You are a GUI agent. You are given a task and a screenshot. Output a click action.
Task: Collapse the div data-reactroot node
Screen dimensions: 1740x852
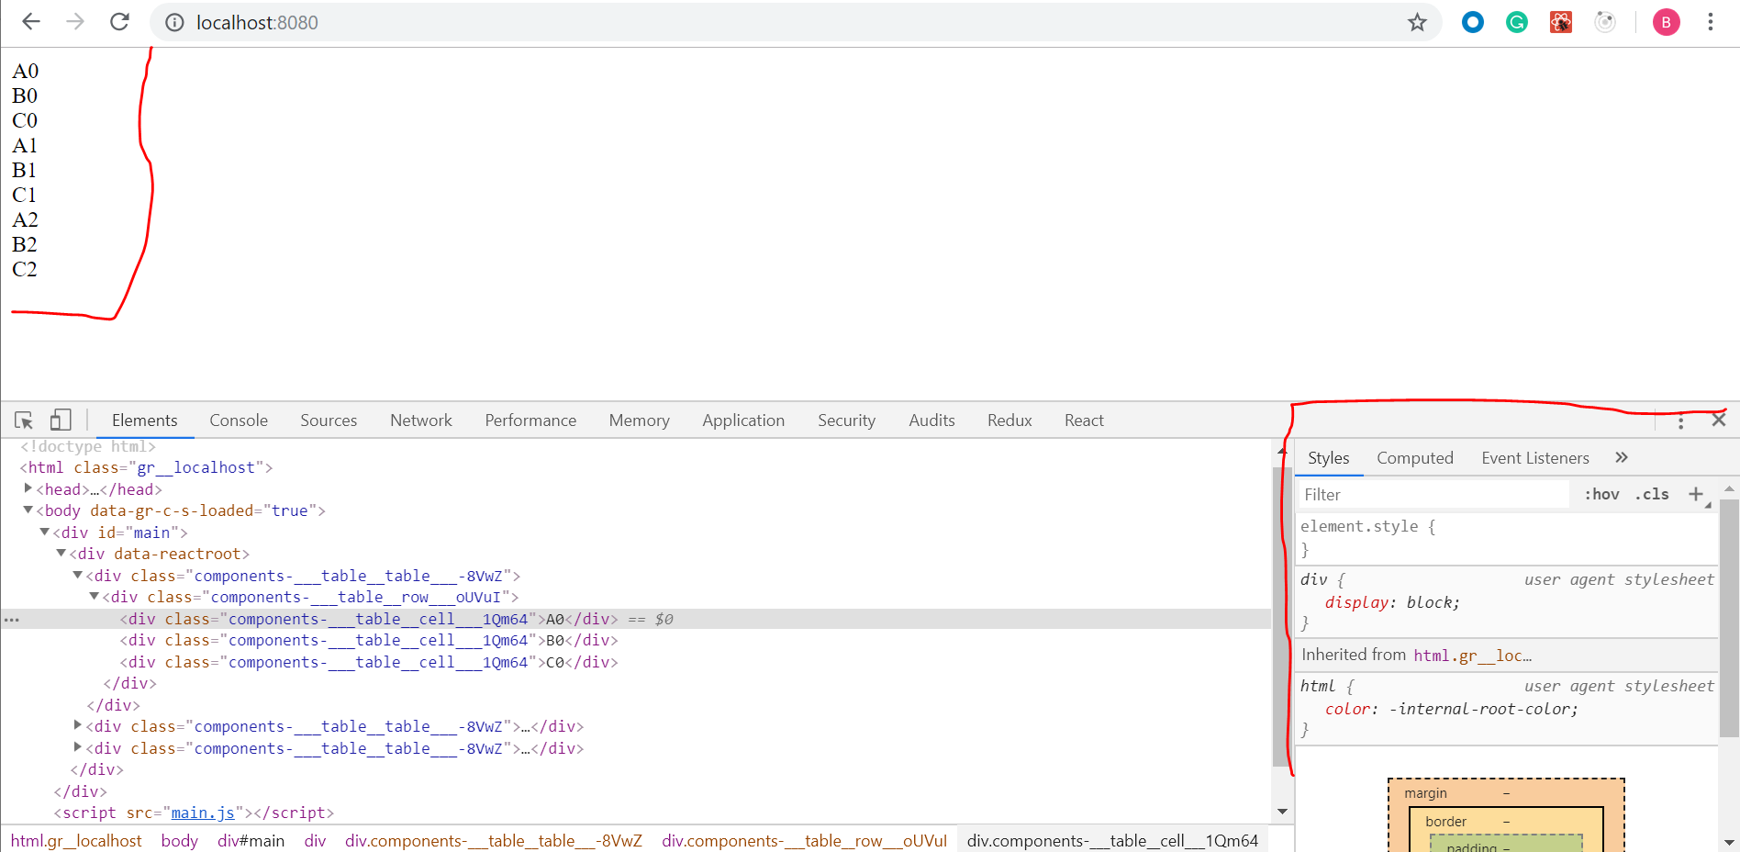(61, 553)
